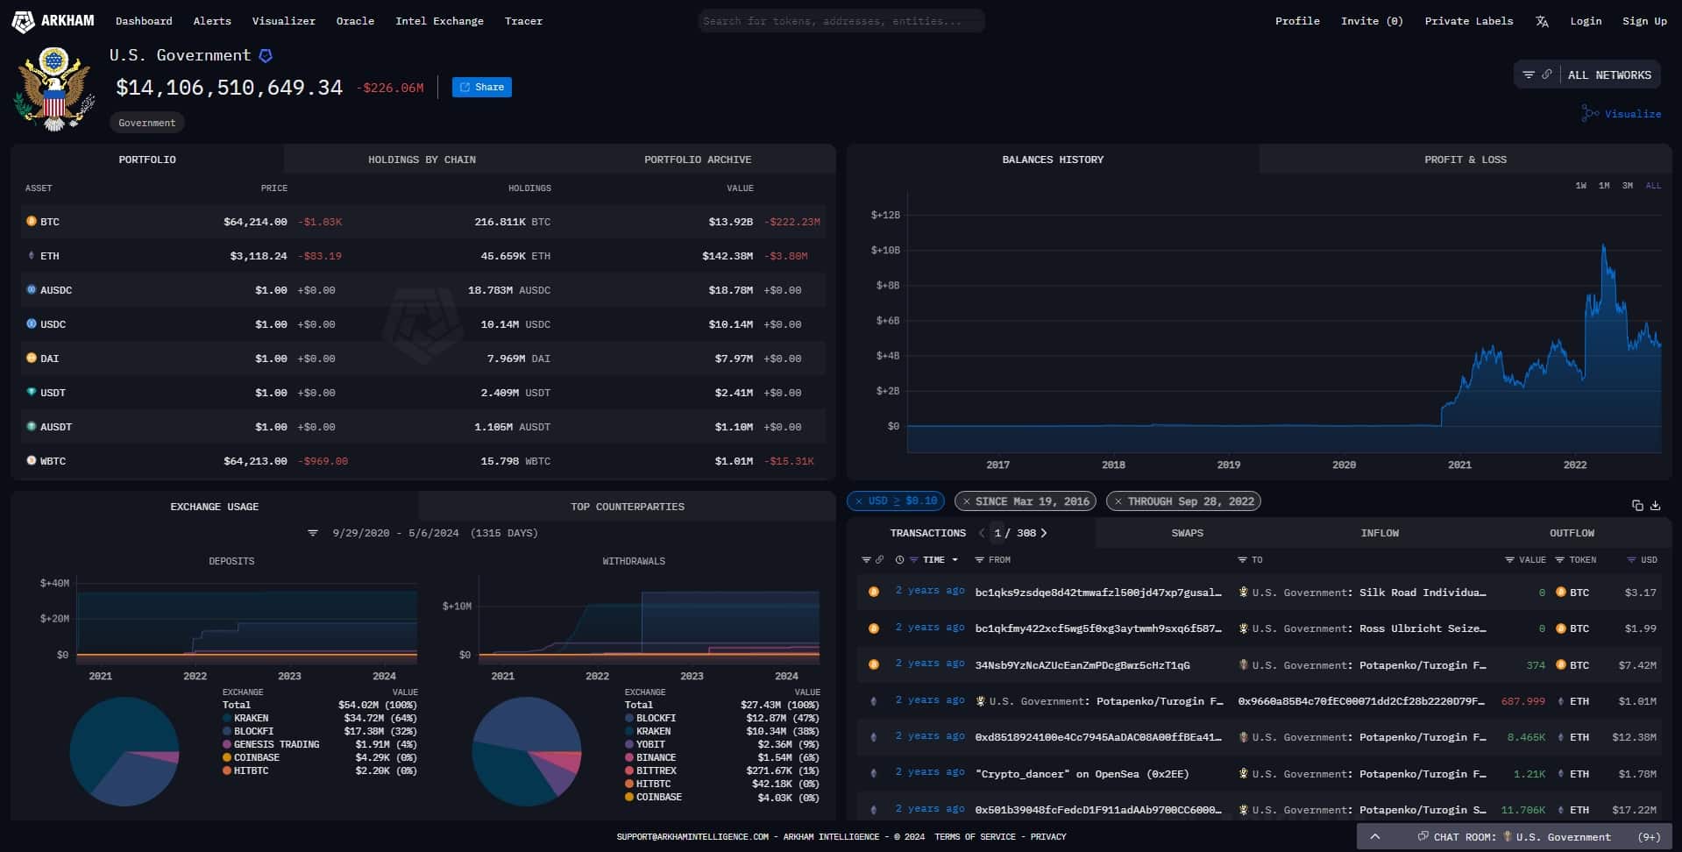Image resolution: width=1682 pixels, height=852 pixels.
Task: Click the verified badge beside U.S. Government
Action: pos(266,55)
